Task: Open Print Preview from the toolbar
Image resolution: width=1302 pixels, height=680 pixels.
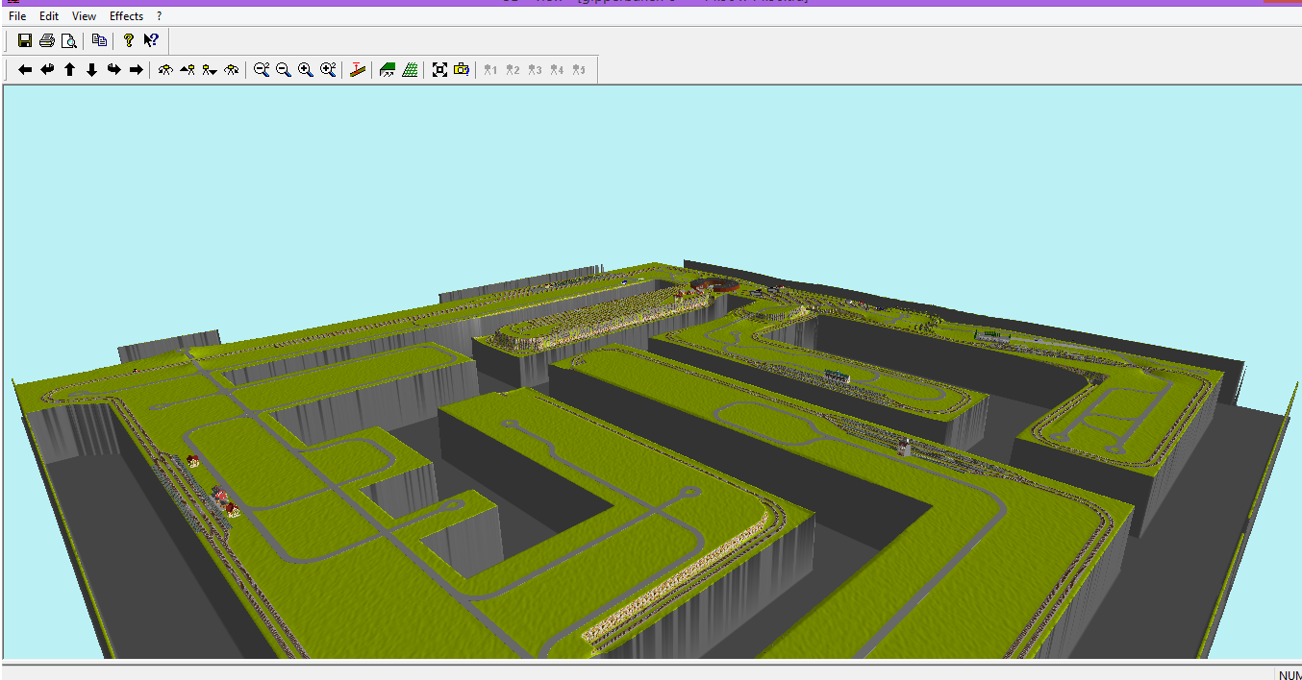Action: 68,40
